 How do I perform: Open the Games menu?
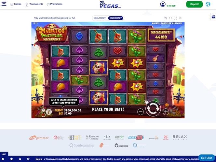point(16,4)
